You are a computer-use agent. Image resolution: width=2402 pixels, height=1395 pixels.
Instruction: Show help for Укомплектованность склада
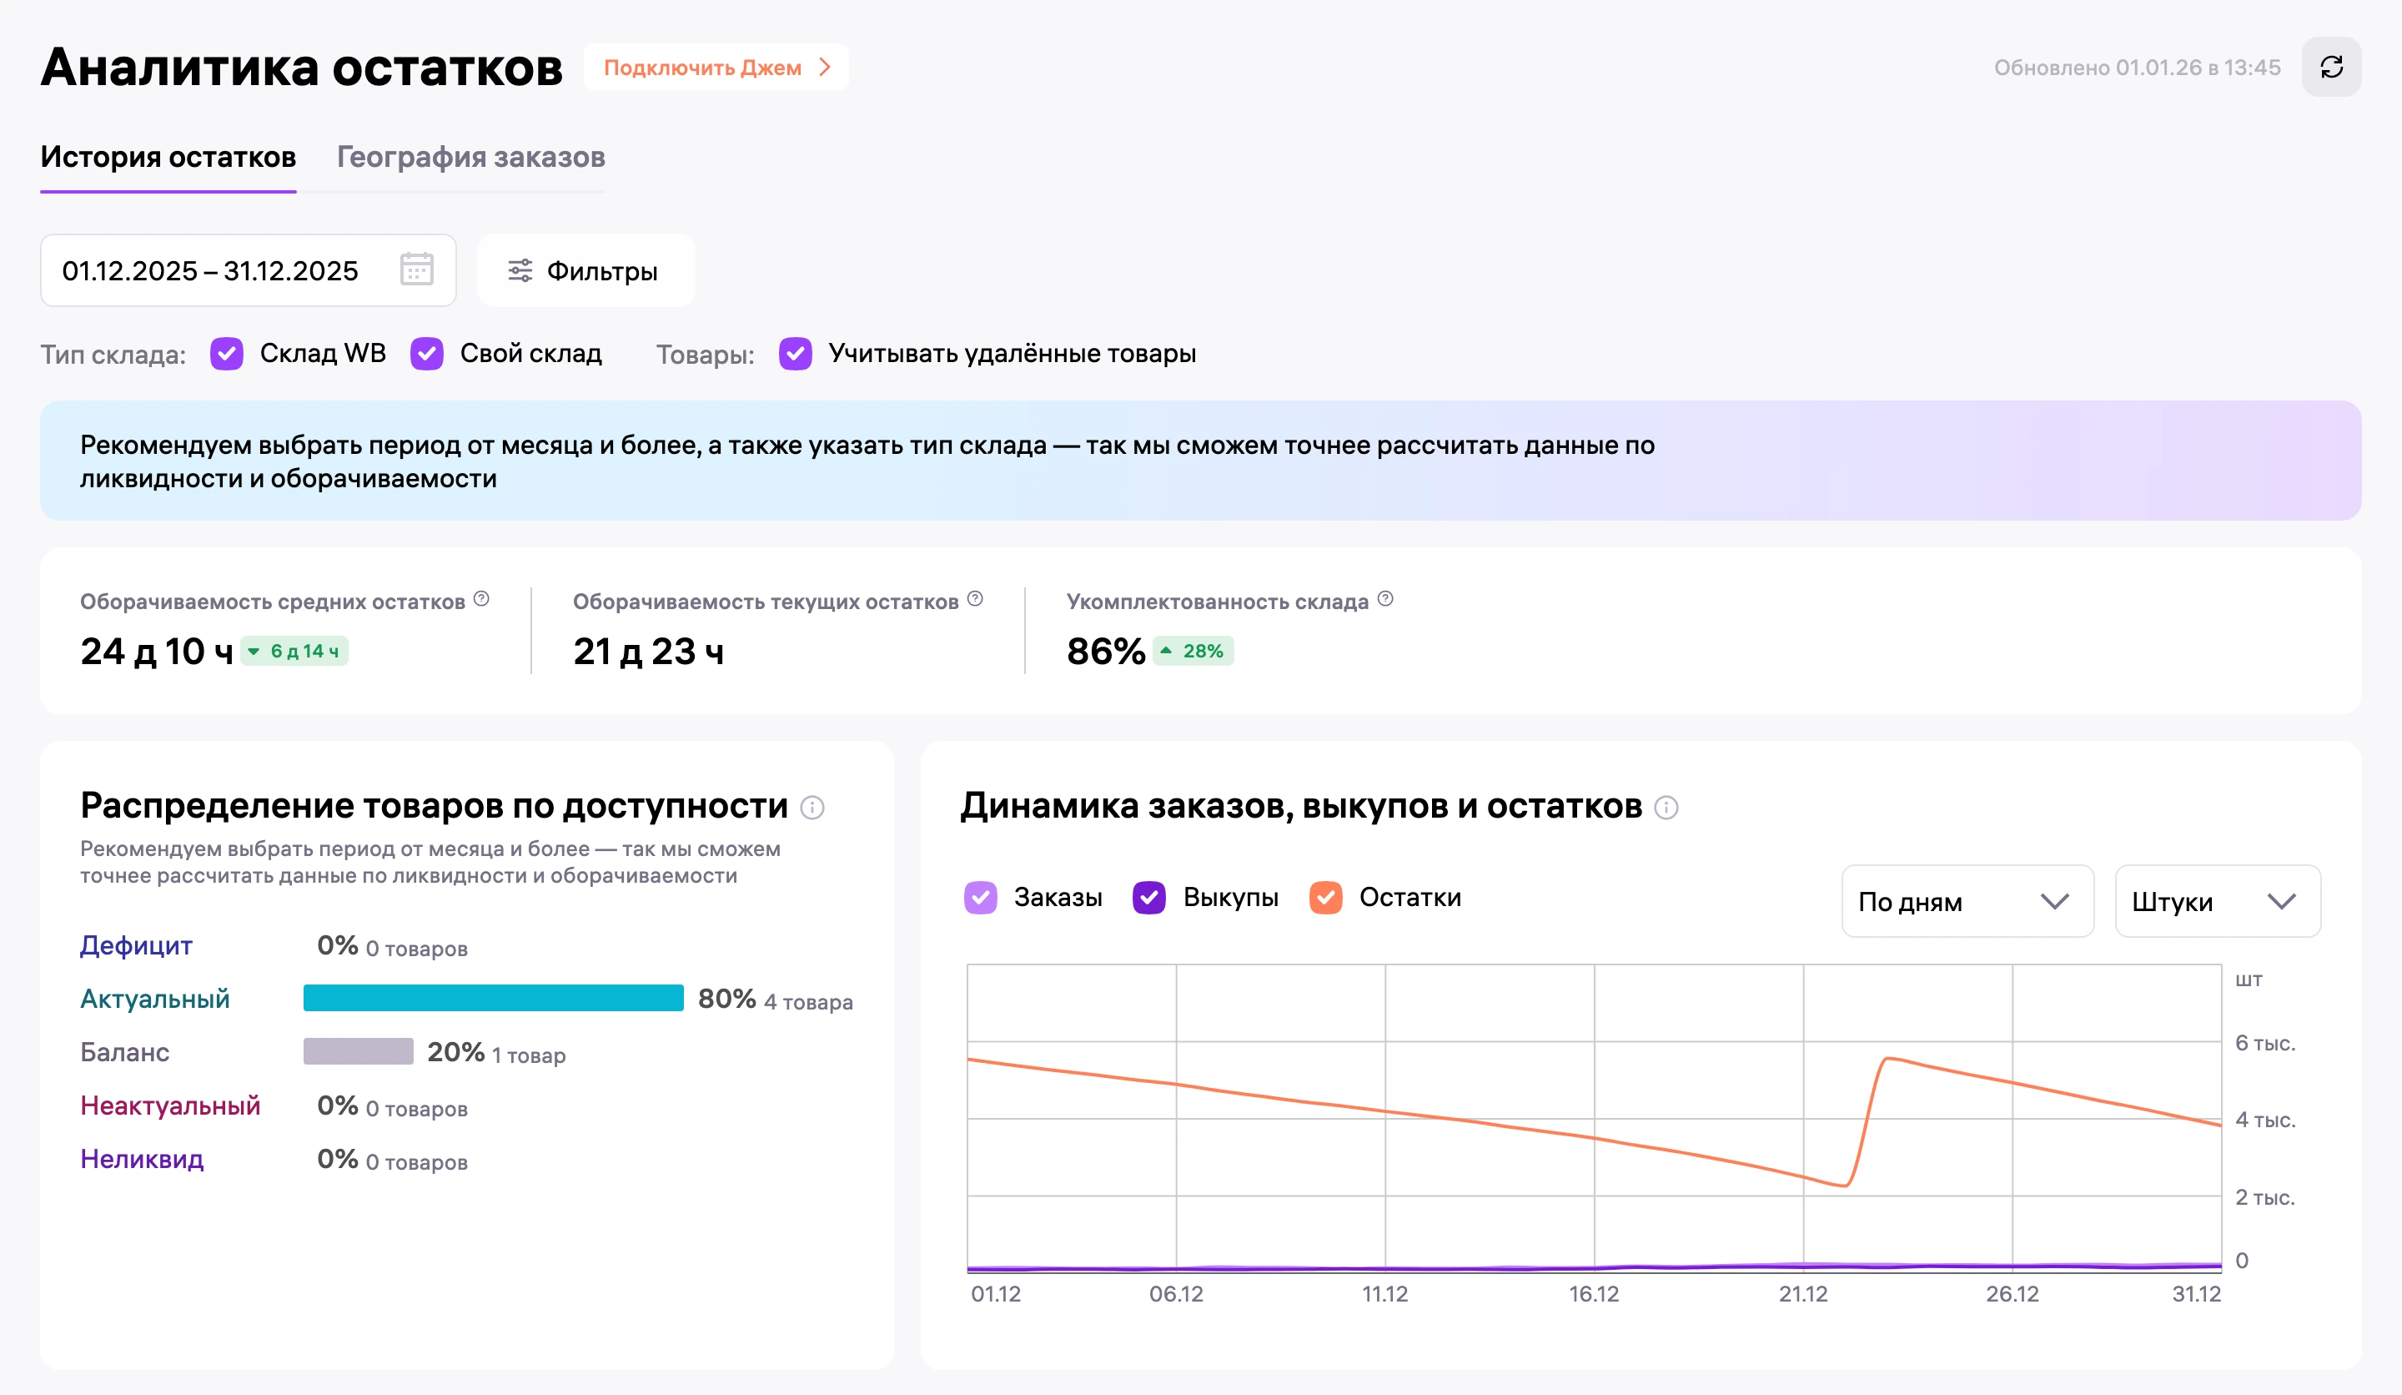[1385, 599]
